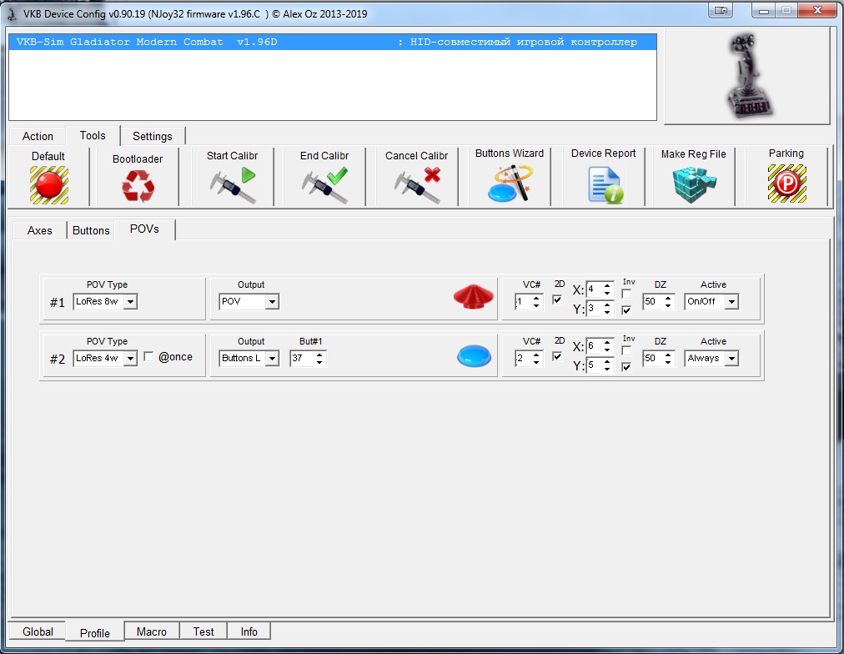Screen dimensions: 844x654
Task: Check the @once option for POV #2
Action: [x=148, y=356]
